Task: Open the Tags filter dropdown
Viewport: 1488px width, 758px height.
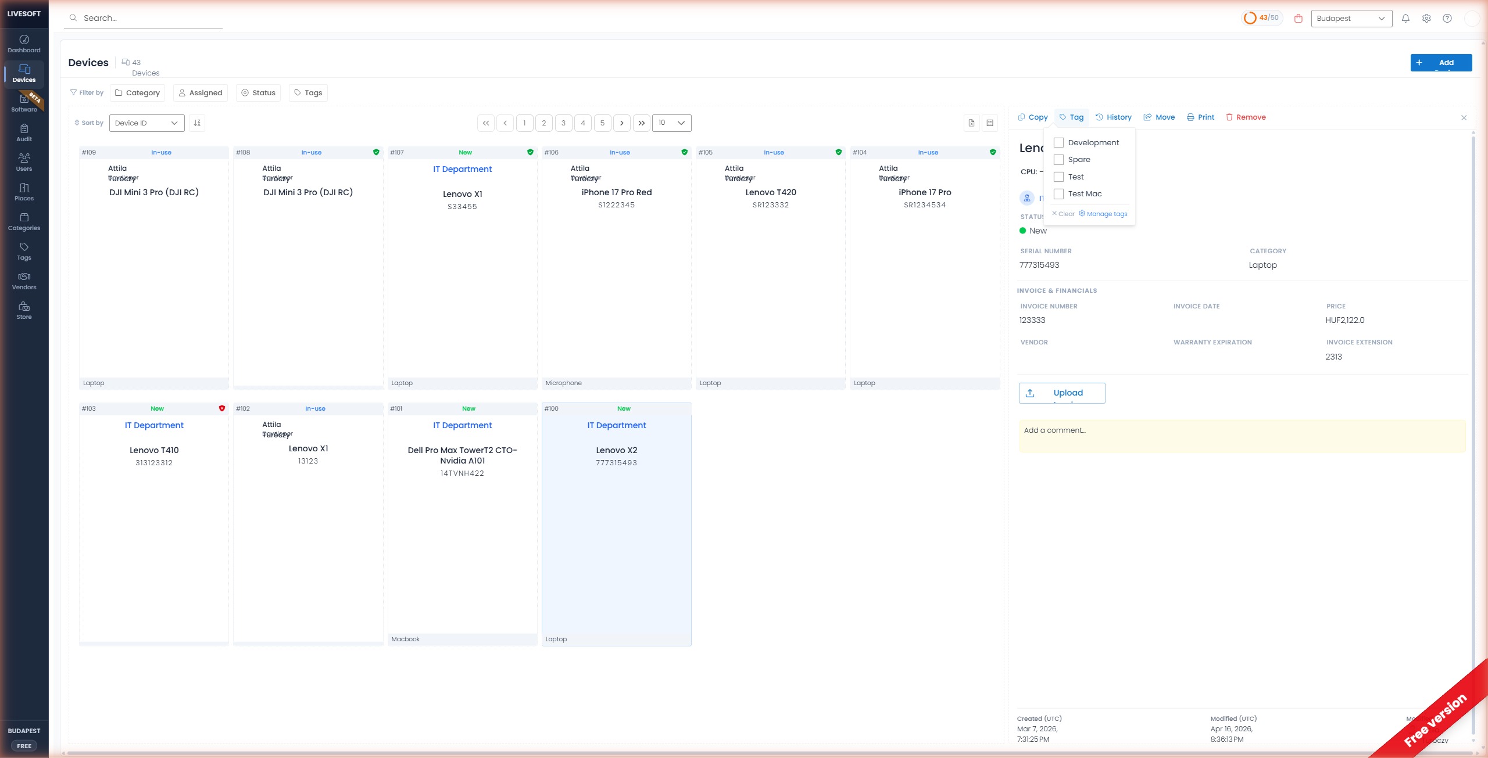Action: pyautogui.click(x=308, y=93)
